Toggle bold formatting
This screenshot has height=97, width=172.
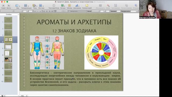click(35, 11)
